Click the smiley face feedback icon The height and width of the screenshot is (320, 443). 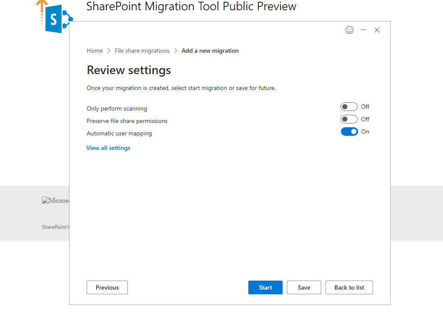click(x=350, y=30)
